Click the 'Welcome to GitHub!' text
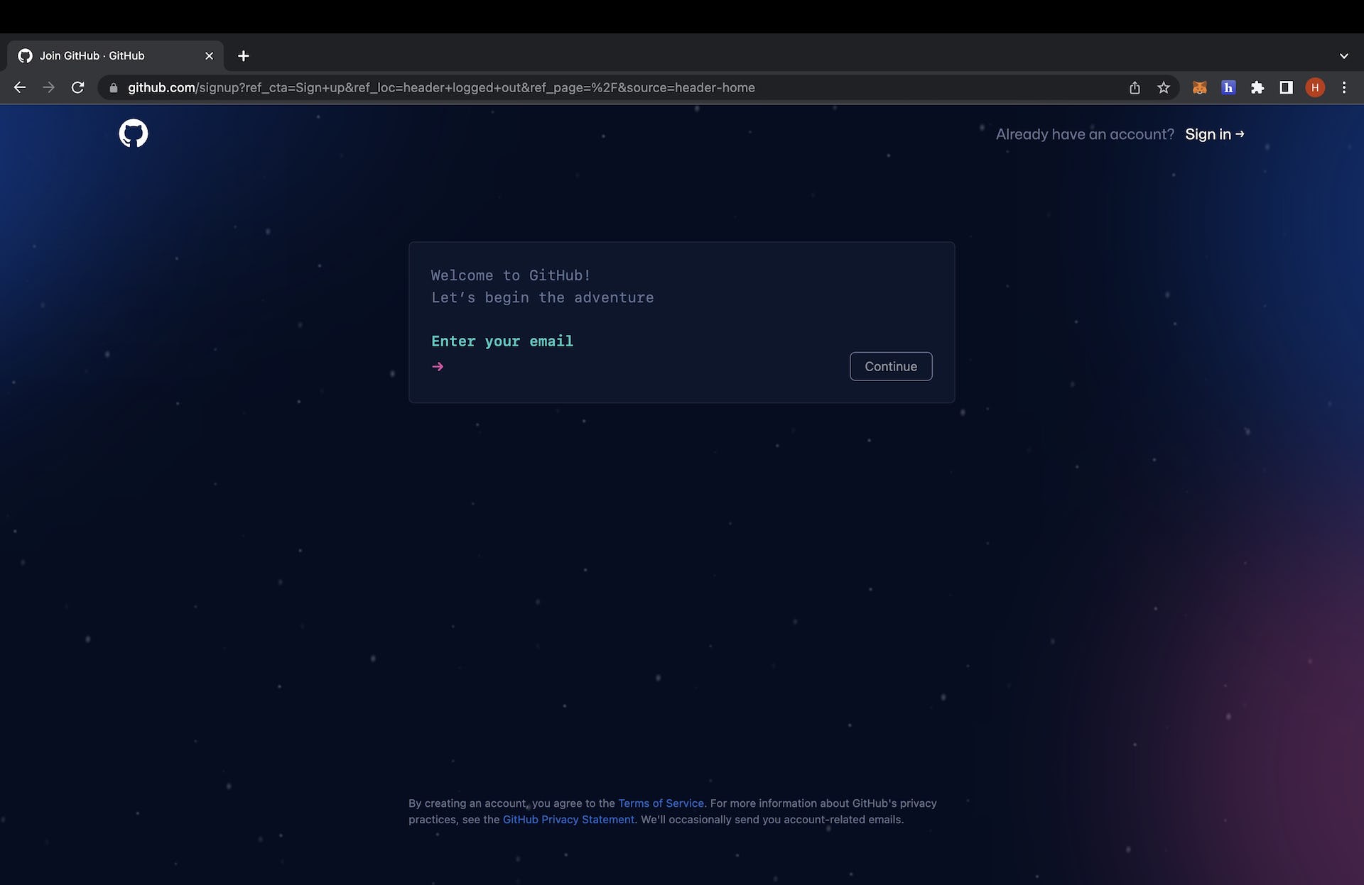The image size is (1364, 885). 511,275
